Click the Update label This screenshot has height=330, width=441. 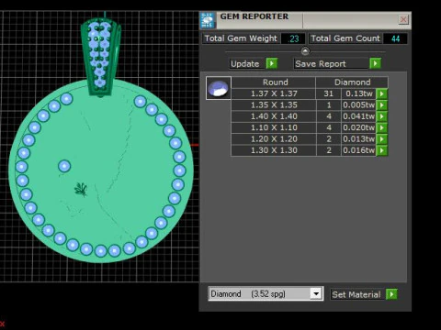click(245, 64)
